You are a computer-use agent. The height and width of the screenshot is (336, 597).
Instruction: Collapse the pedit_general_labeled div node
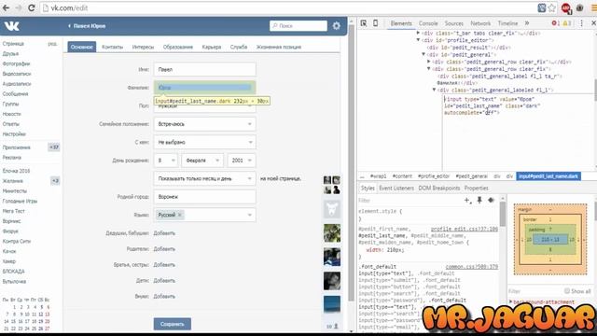point(434,90)
